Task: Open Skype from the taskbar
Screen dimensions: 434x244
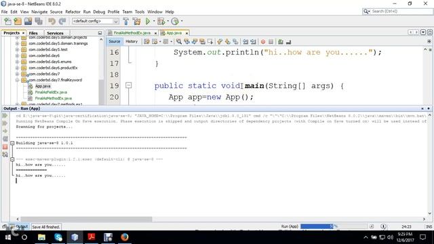Action: (x=58, y=237)
